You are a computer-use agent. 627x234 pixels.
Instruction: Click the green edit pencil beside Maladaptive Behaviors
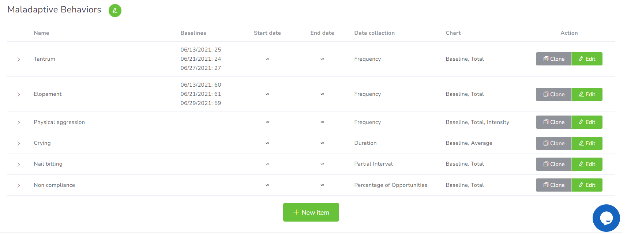tap(115, 11)
